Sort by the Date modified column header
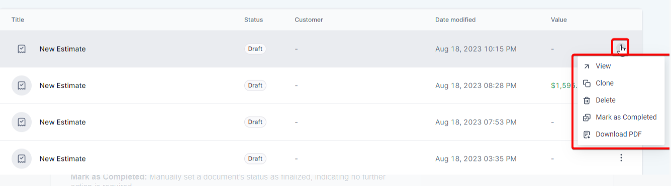 tap(455, 20)
